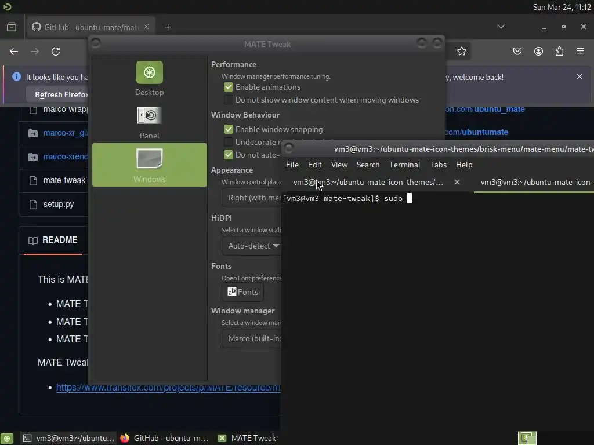Click the Activities icon in top panel

coord(7,7)
